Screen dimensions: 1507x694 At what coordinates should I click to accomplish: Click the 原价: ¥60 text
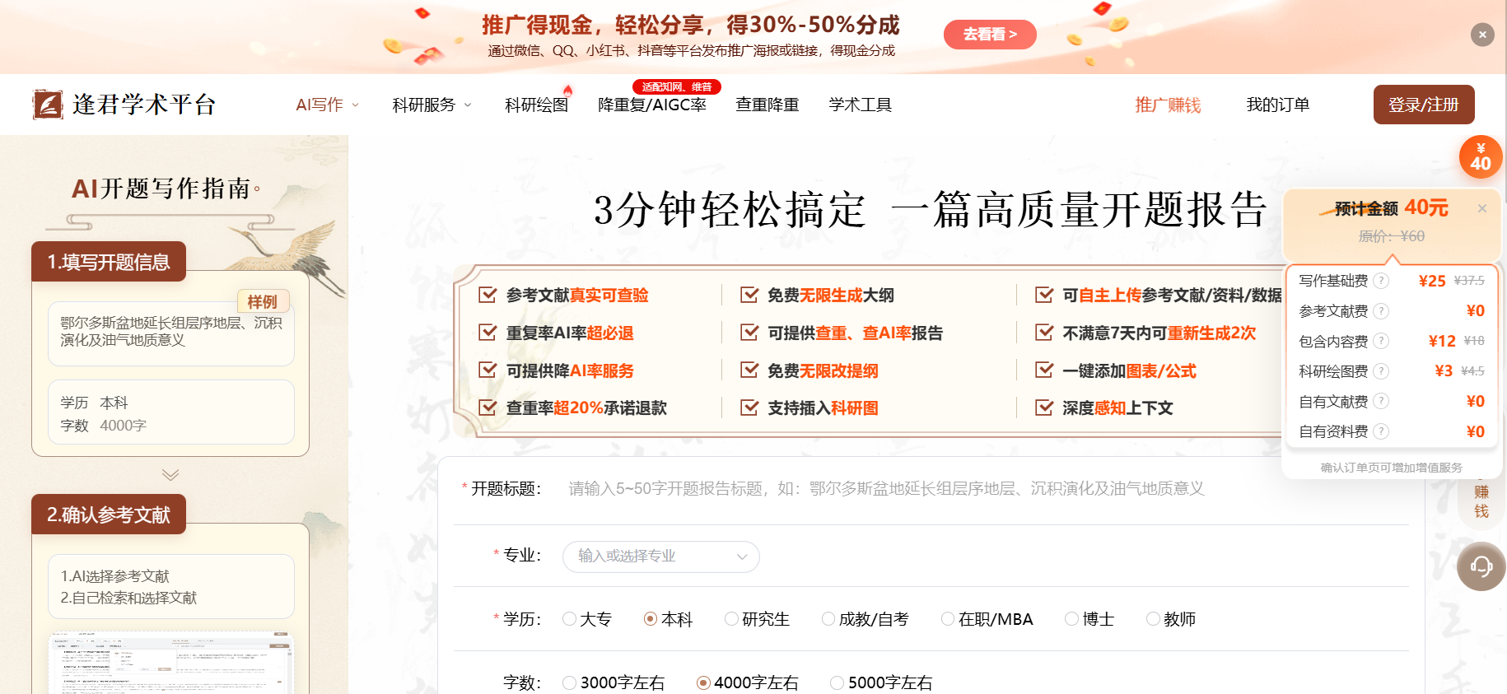click(1392, 236)
